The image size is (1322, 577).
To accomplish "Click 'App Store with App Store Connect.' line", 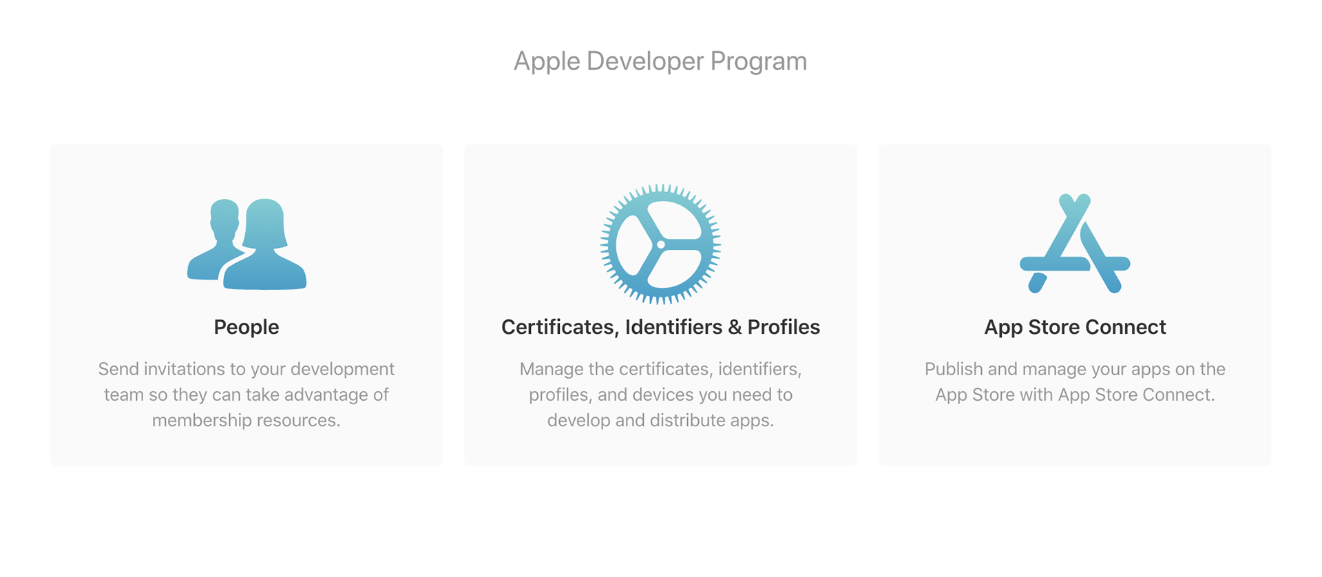I will coord(1075,395).
